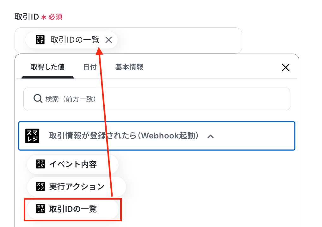The image size is (322, 227).
Task: Open the 日付 tab
Action: click(x=90, y=67)
